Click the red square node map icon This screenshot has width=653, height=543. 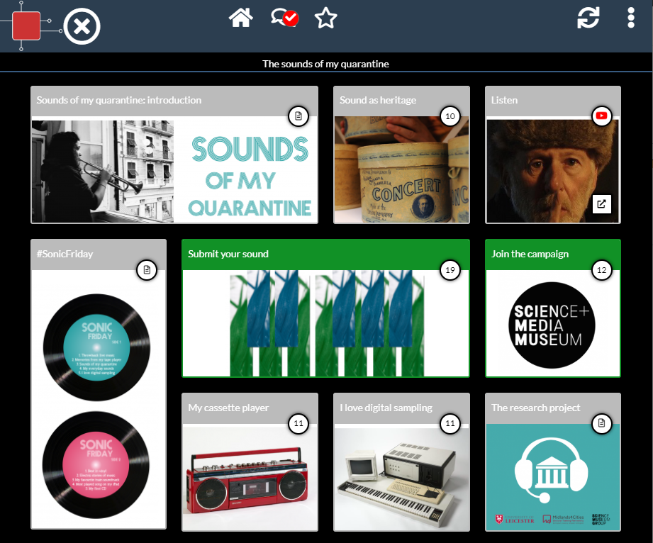(x=26, y=26)
